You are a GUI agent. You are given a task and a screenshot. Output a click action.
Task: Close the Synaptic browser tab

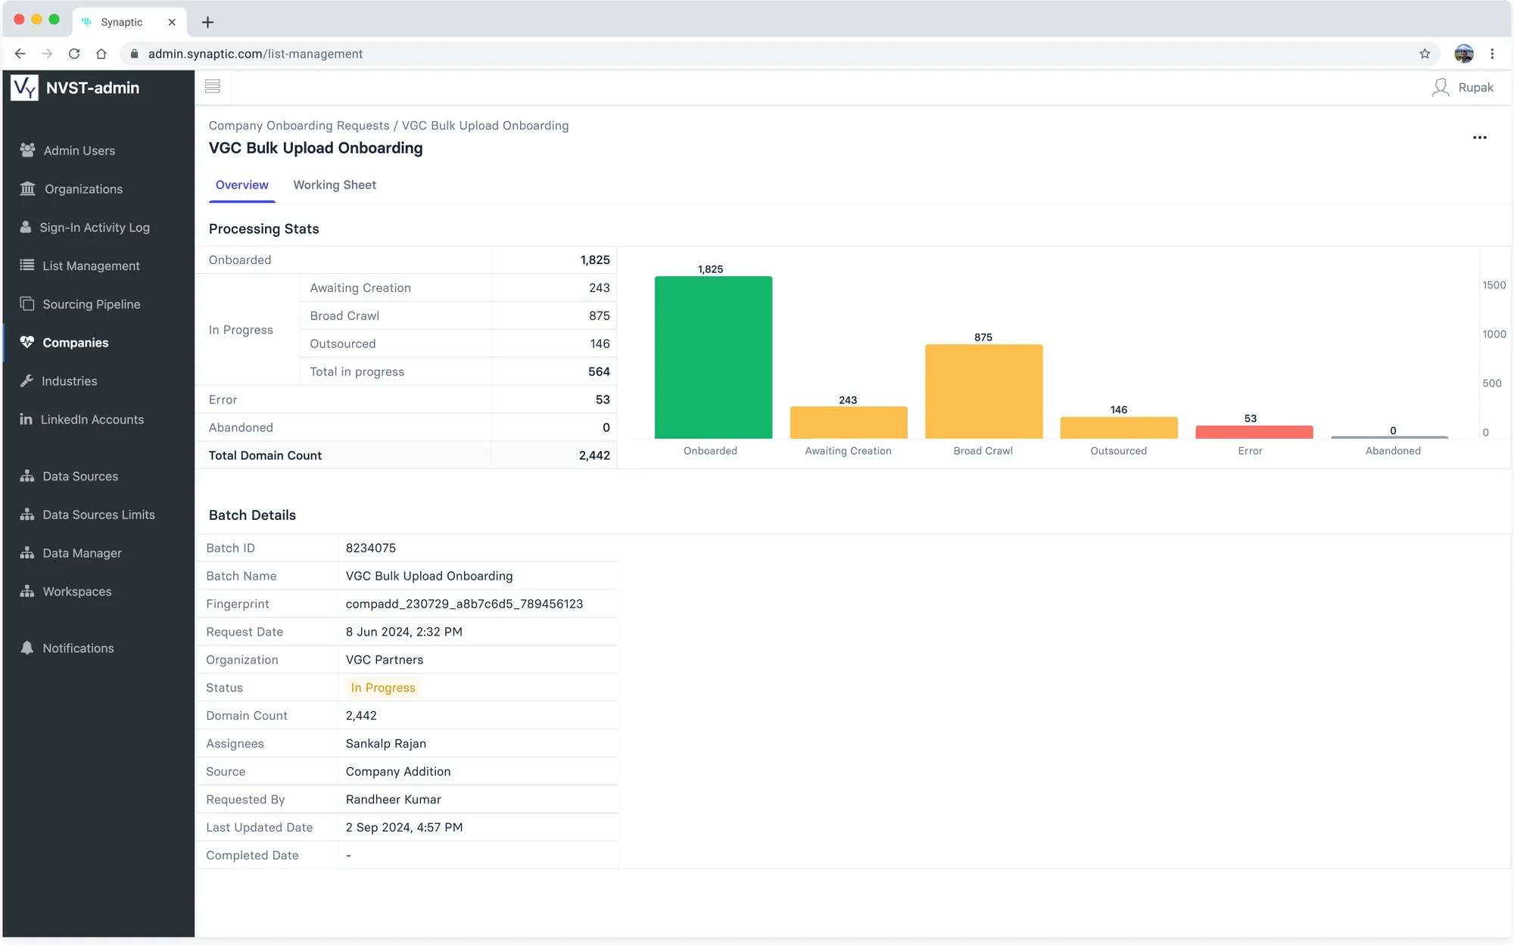coord(172,22)
